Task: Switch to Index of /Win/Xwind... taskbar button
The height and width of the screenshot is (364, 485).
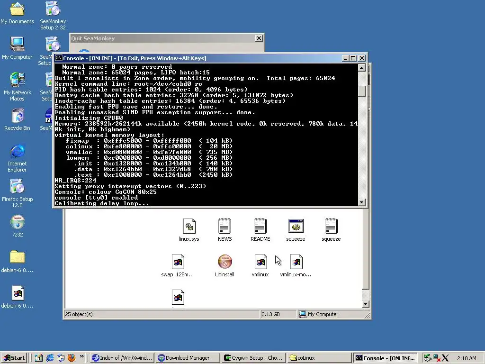Action: click(123, 358)
